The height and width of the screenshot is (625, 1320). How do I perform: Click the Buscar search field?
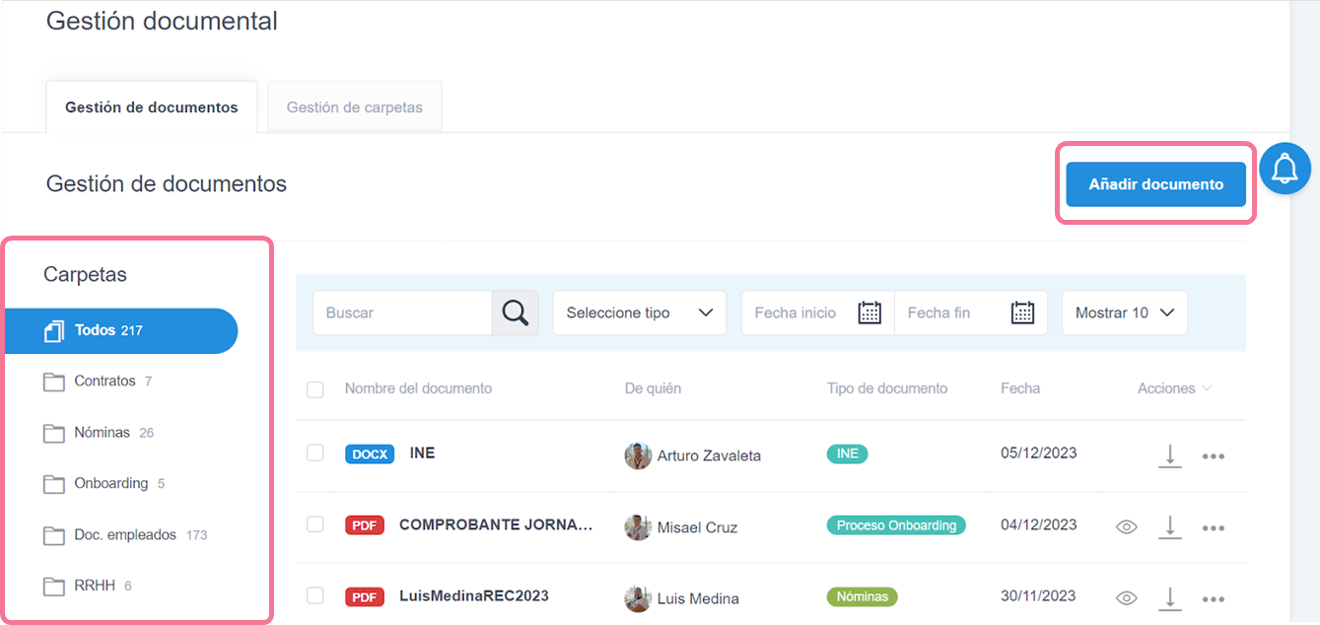402,312
